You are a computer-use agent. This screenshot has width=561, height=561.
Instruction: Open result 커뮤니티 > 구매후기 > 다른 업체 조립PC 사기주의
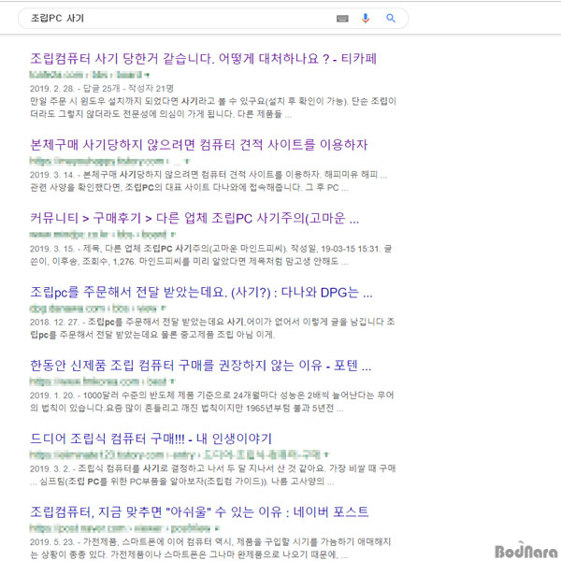pyautogui.click(x=194, y=218)
